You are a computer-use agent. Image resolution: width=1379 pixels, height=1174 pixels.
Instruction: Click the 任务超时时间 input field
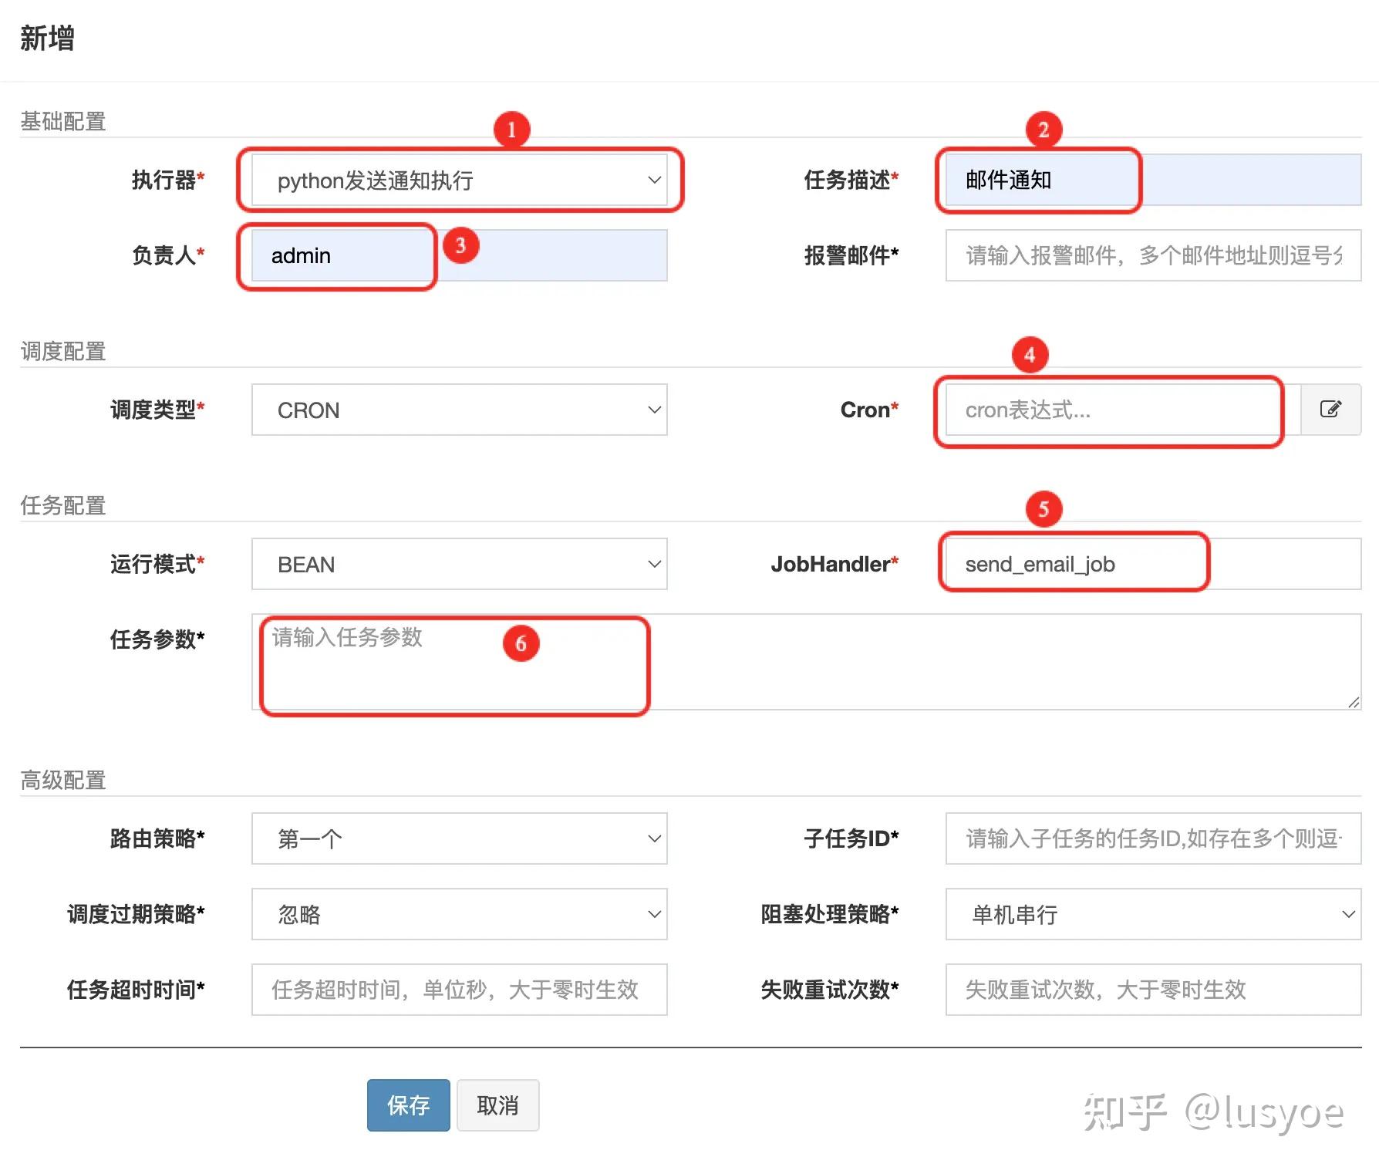click(x=459, y=990)
